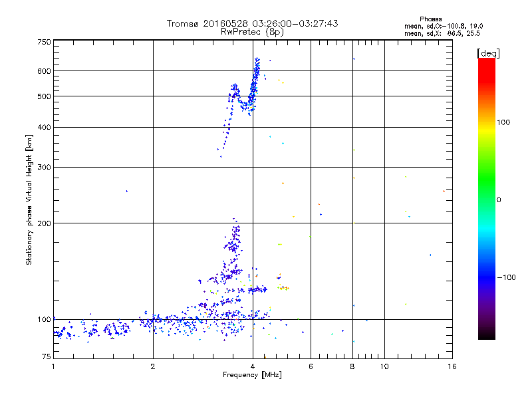
Task: Click the x-axis tick label '6'
Action: 311,366
